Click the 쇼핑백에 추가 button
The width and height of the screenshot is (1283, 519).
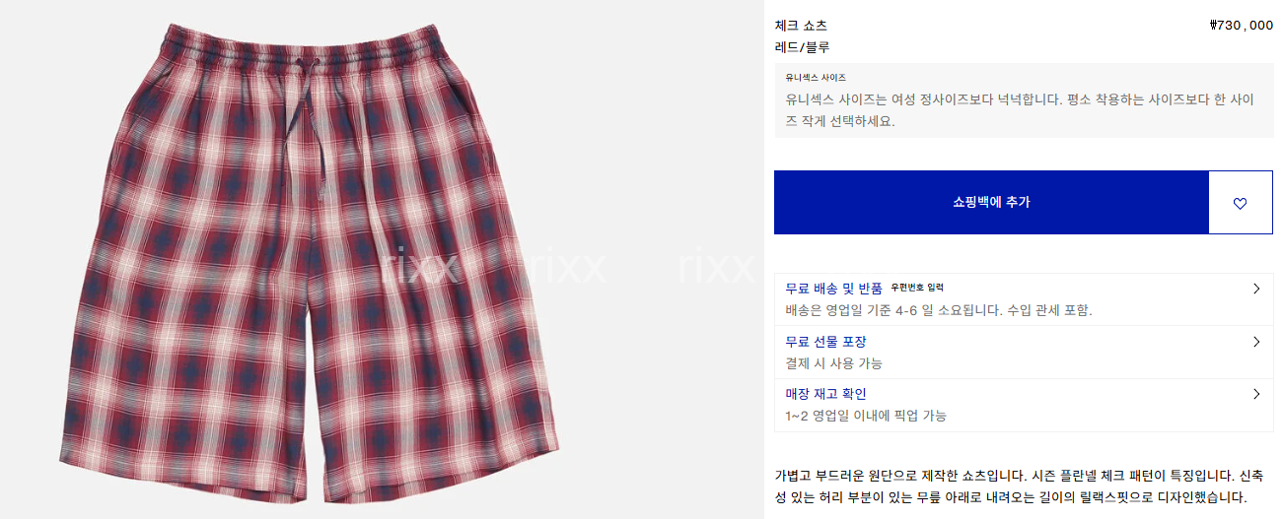point(991,203)
